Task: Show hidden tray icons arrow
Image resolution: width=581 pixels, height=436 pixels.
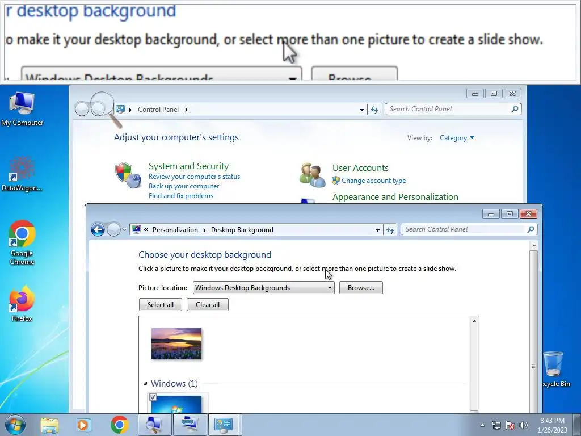Action: coord(482,425)
